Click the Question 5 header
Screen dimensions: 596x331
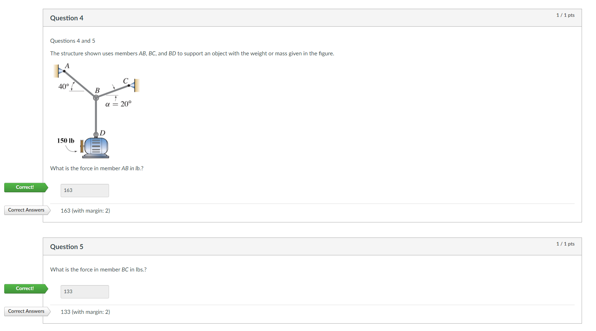point(67,247)
